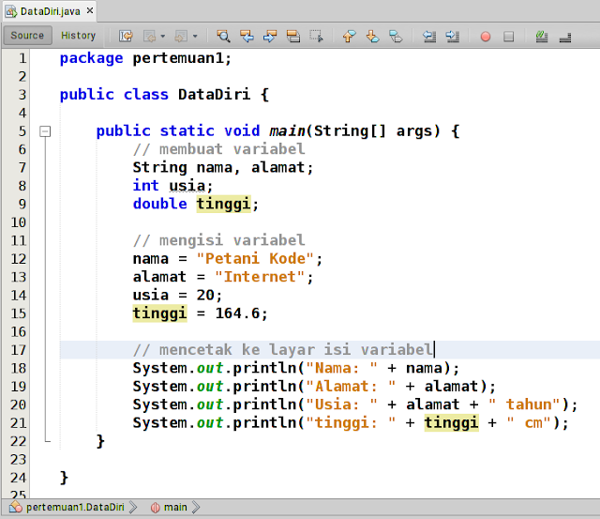Shift Line Right toolbar icon
This screenshot has width=600, height=519.
[453, 36]
